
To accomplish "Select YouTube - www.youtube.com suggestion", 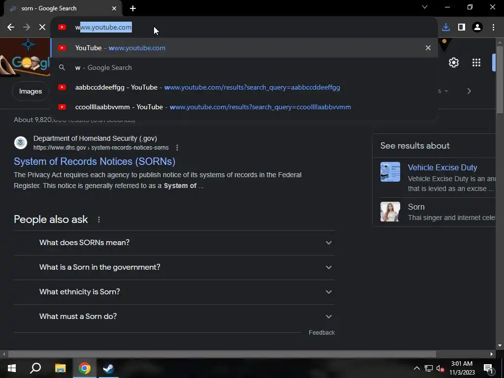I will click(244, 48).
